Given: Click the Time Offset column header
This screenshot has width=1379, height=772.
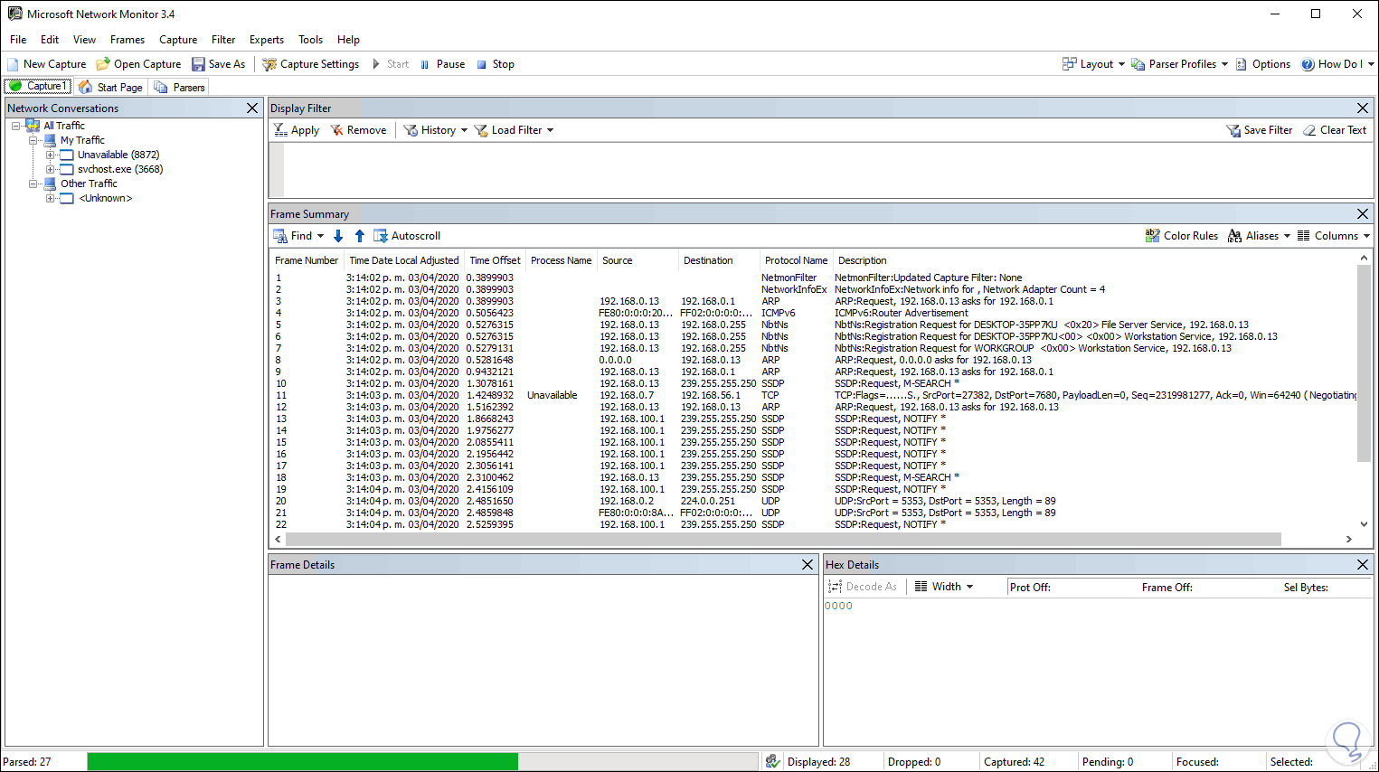Looking at the screenshot, I should pos(495,260).
